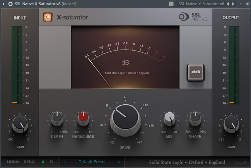Click the DRIVE label

(x=125, y=148)
